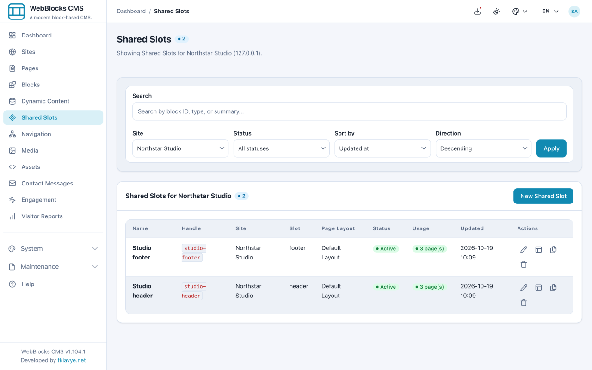Open the theme palette dropdown

click(x=520, y=11)
